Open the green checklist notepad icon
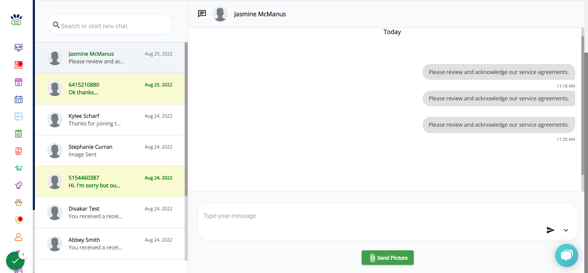This screenshot has width=588, height=273. (x=18, y=133)
